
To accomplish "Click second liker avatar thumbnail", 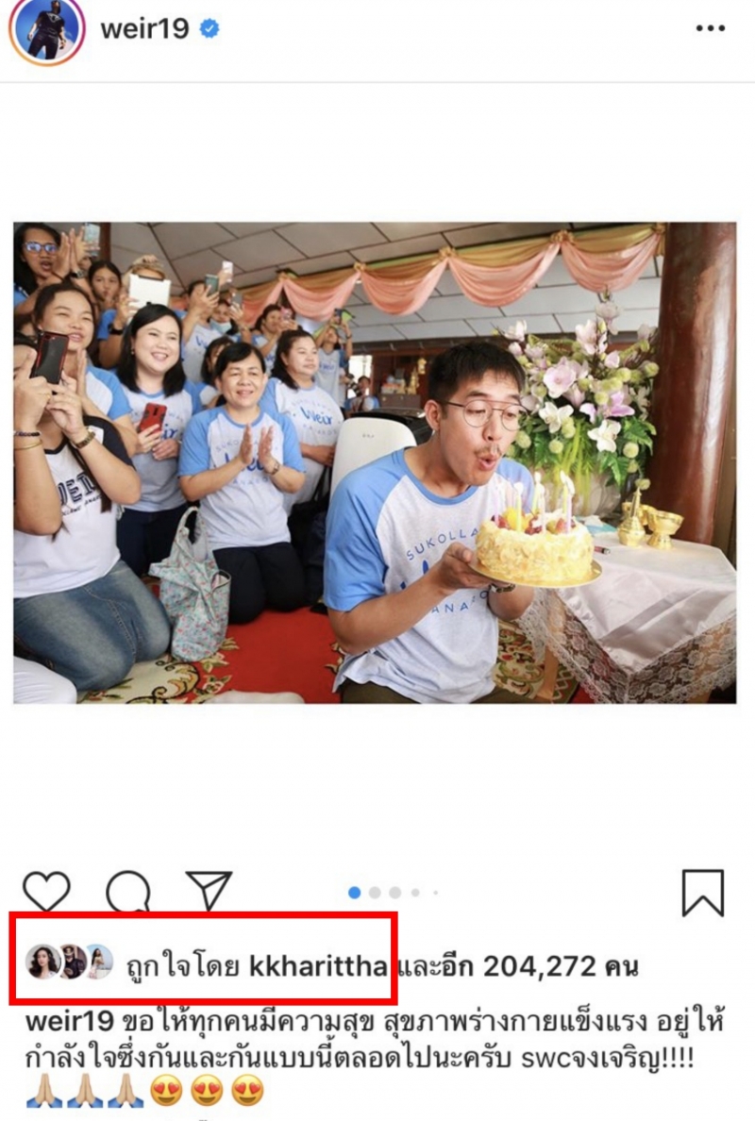I will pos(73,962).
